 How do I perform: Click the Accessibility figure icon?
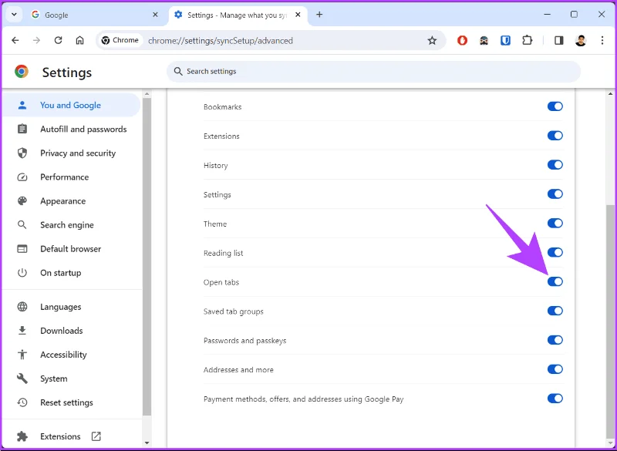click(x=22, y=355)
